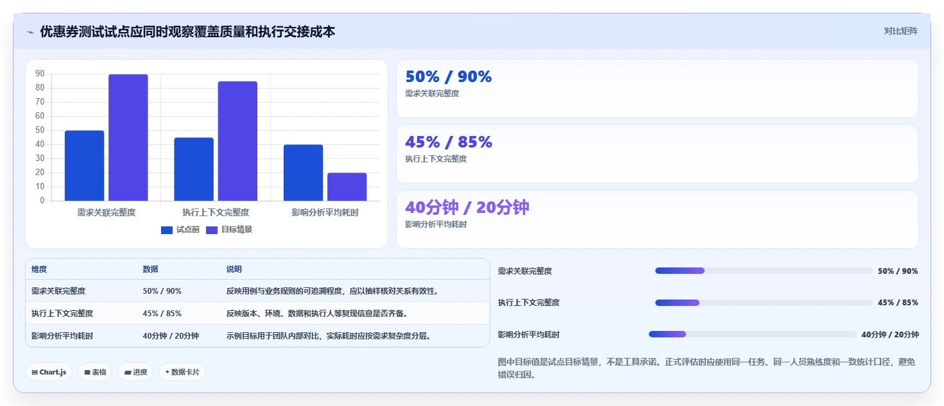This screenshot has height=406, width=944.
Task: Open the 40分钟 / 20分钟 stat card
Action: [657, 219]
